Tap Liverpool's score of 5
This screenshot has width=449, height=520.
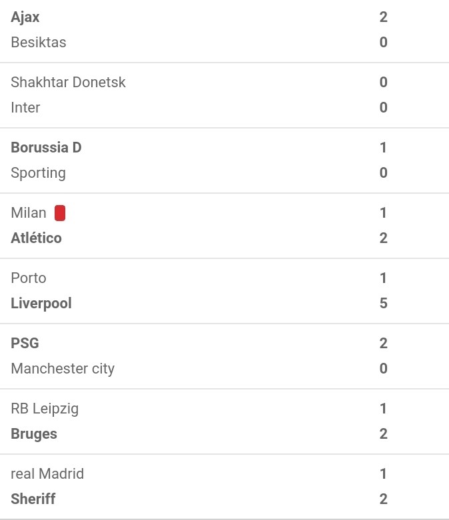click(x=383, y=304)
